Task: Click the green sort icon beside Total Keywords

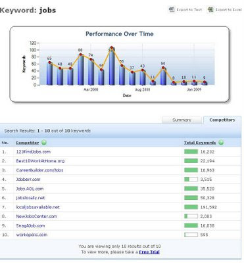Action: click(x=221, y=143)
